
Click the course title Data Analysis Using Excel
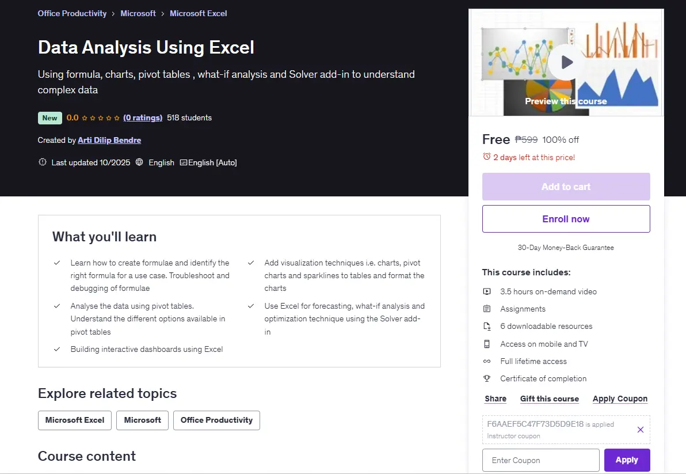click(146, 47)
